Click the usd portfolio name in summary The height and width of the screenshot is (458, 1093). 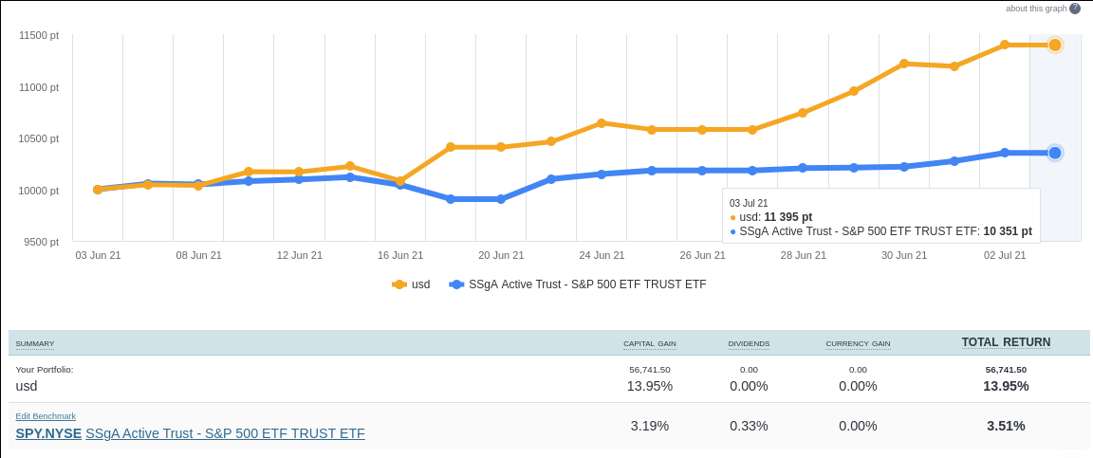pos(27,386)
